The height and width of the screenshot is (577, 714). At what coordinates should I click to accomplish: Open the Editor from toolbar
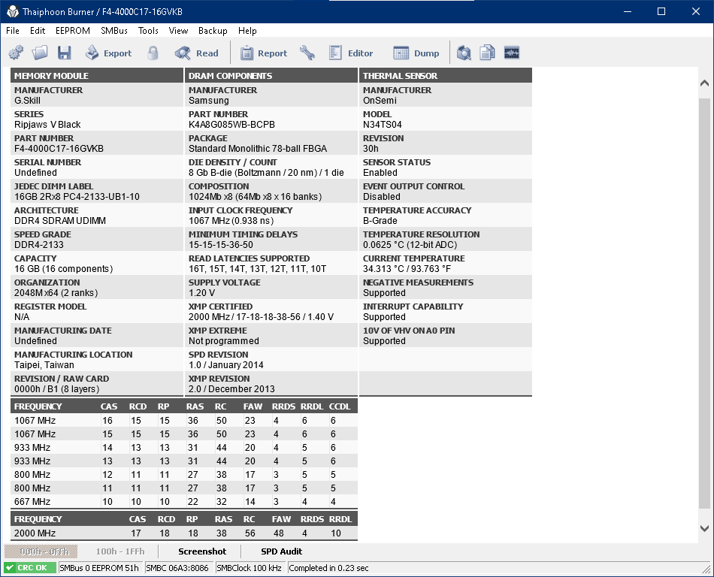[x=351, y=53]
